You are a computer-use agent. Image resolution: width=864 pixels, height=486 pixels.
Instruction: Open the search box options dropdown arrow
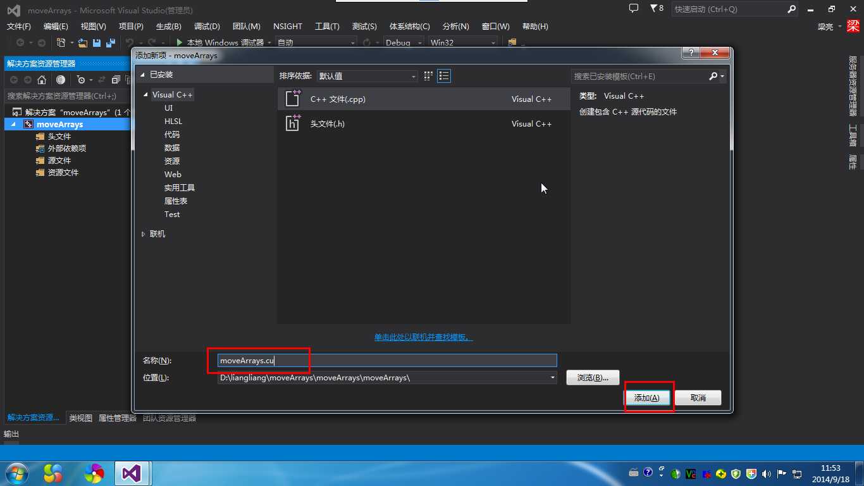click(x=722, y=76)
